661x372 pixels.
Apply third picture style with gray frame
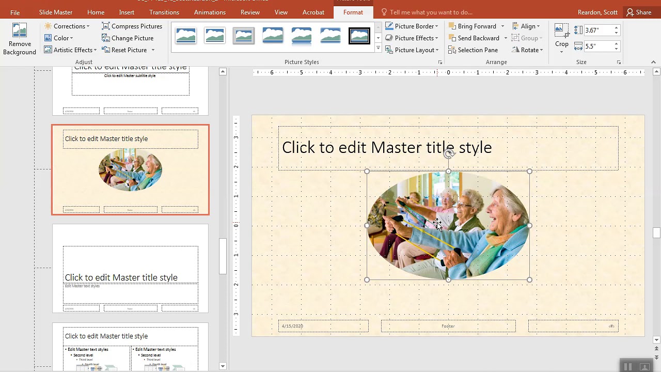[x=244, y=36]
